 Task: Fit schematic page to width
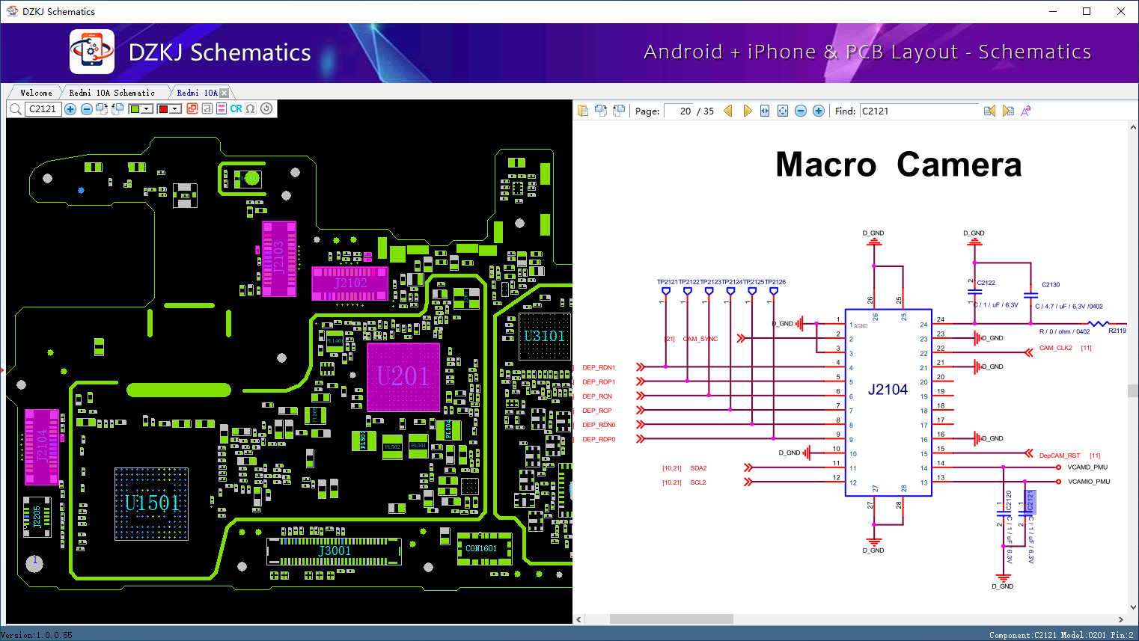coord(765,111)
